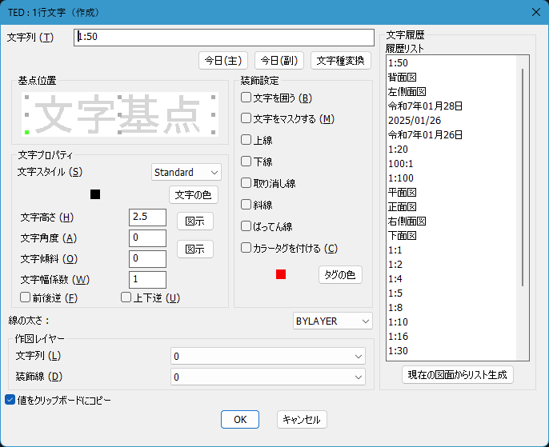Select 1:10 in history list
This screenshot has height=447, width=549.
tap(451, 321)
